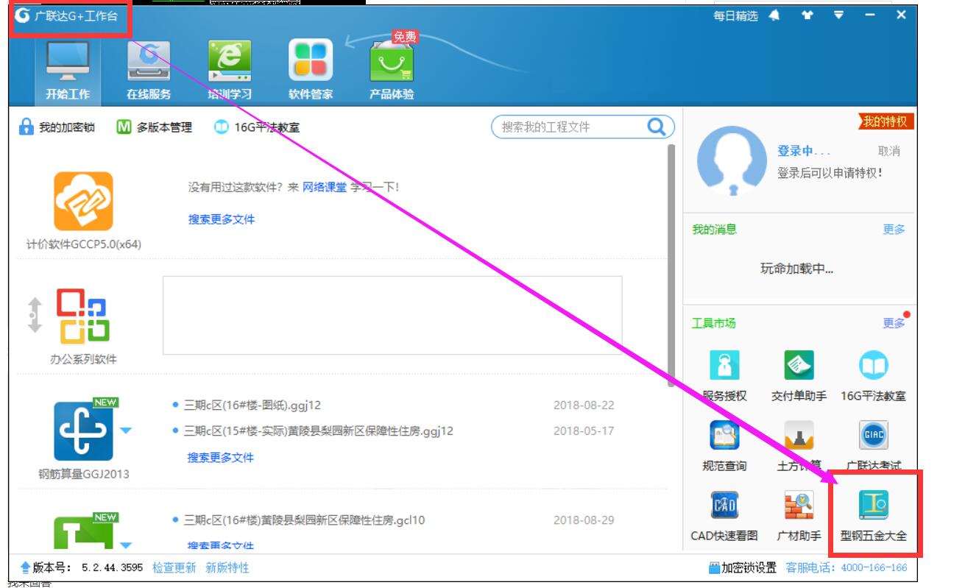
Task: Click the magnifier search icon
Action: click(x=656, y=127)
